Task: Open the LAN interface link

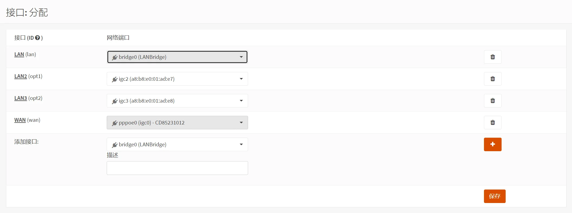Action: [19, 54]
